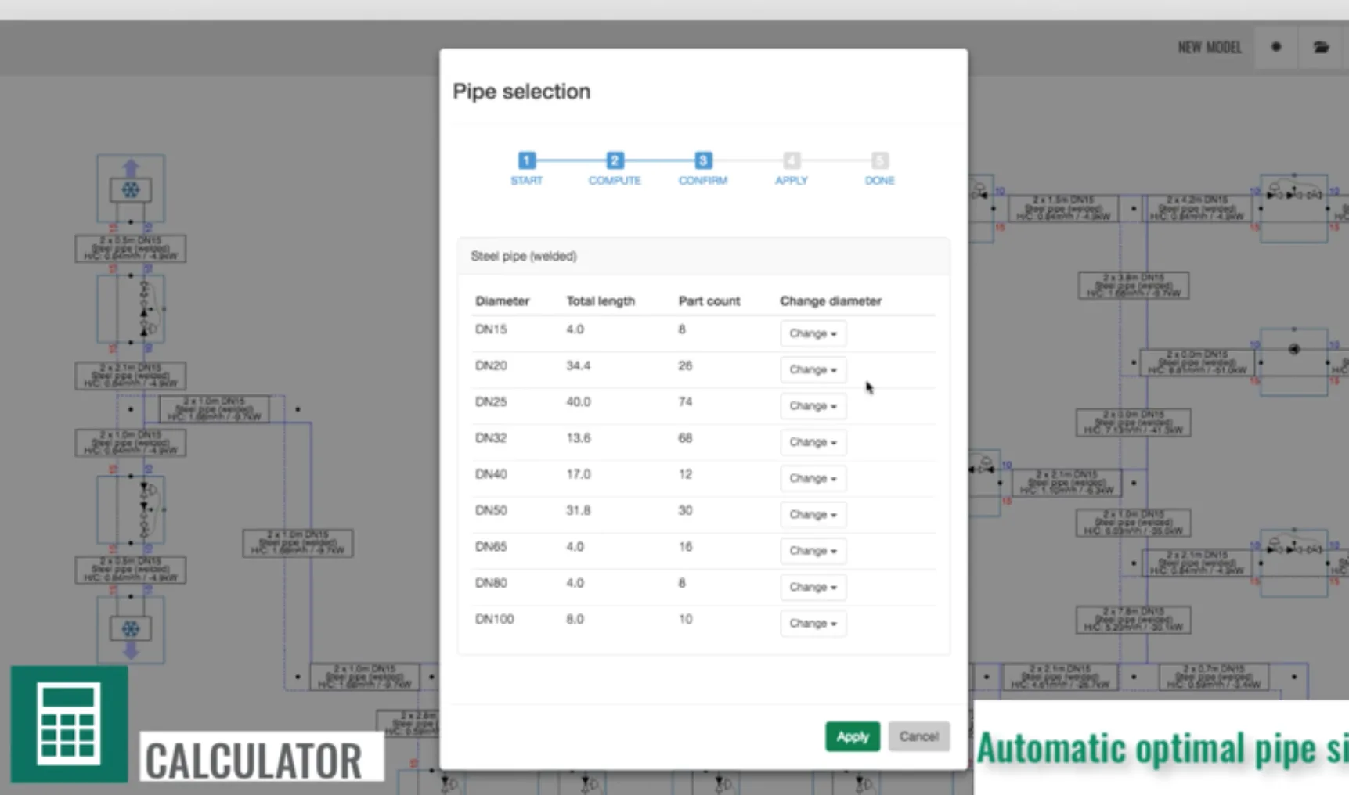The height and width of the screenshot is (795, 1349).
Task: Open Change dropdown for DN32 row
Action: click(812, 442)
